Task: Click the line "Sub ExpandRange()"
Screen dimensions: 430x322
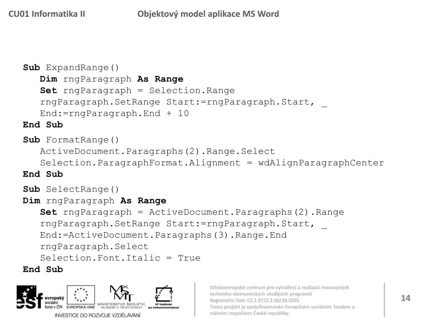Action: point(71,68)
